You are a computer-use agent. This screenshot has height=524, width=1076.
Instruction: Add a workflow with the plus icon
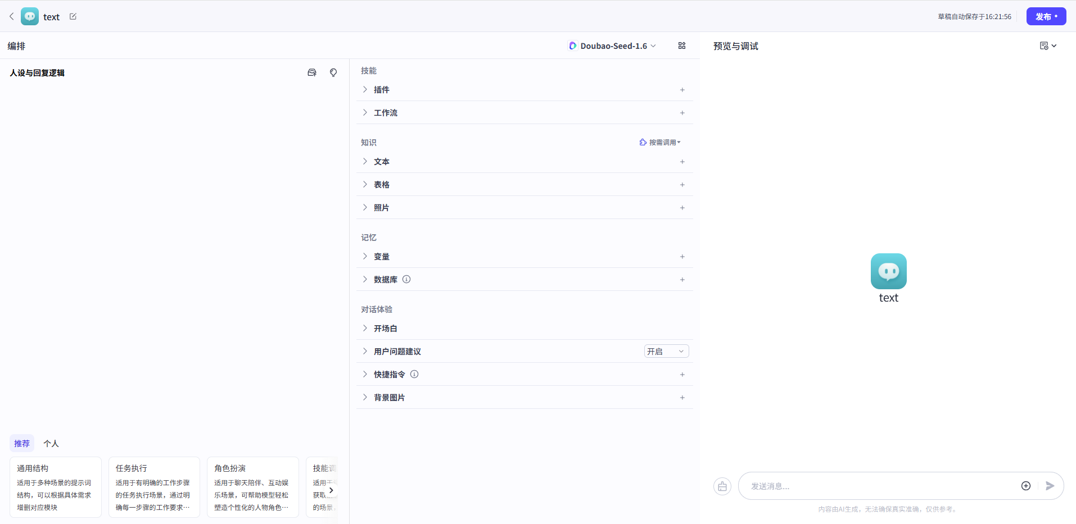coord(682,113)
